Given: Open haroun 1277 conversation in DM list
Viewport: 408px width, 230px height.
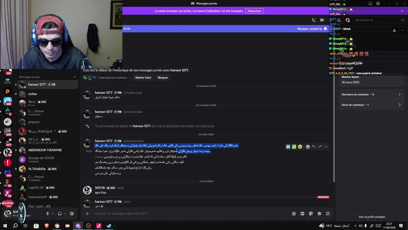Looking at the screenshot, I should click(47, 85).
